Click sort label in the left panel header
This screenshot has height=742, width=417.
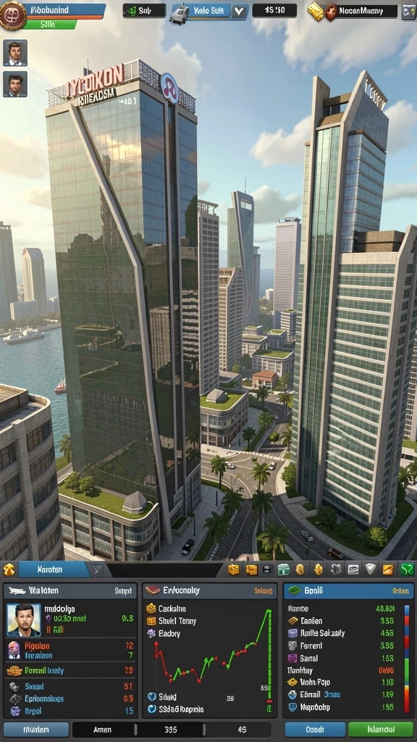(122, 591)
